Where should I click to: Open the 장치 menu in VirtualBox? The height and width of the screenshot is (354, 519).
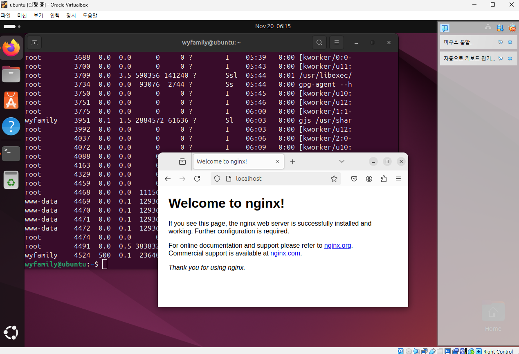71,16
